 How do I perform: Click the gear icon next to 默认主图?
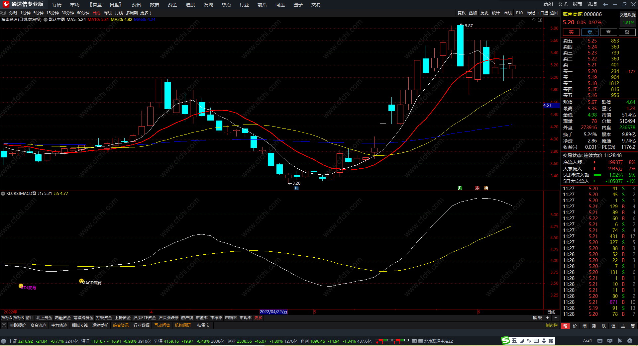click(45, 20)
